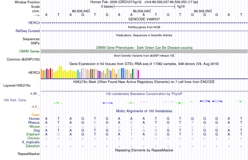The image size is (248, 160).
Task: Click the HERC3 gene arrow line
Action: 144,23
